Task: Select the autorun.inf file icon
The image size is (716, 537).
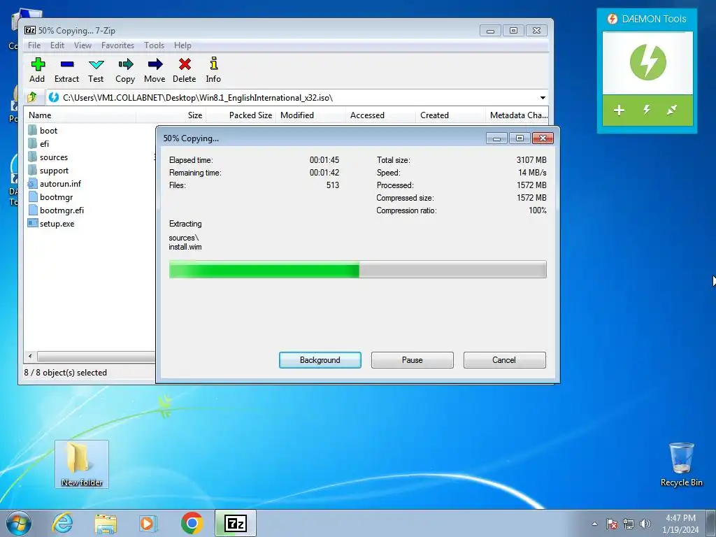Action: point(32,184)
